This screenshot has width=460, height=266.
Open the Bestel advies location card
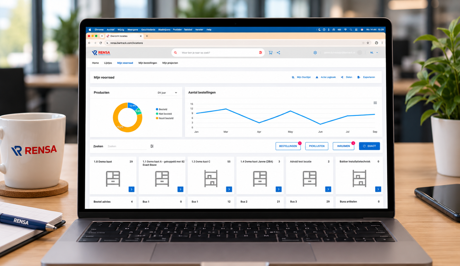tap(113, 202)
